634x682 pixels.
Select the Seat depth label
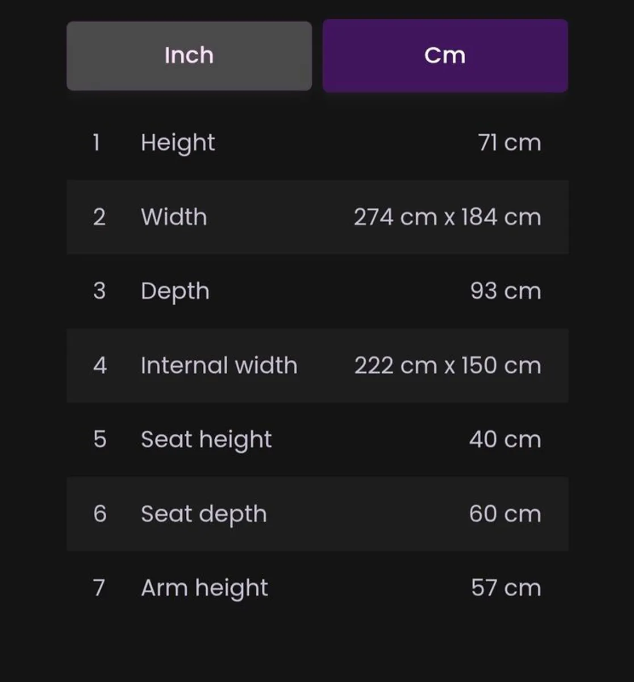coord(203,514)
